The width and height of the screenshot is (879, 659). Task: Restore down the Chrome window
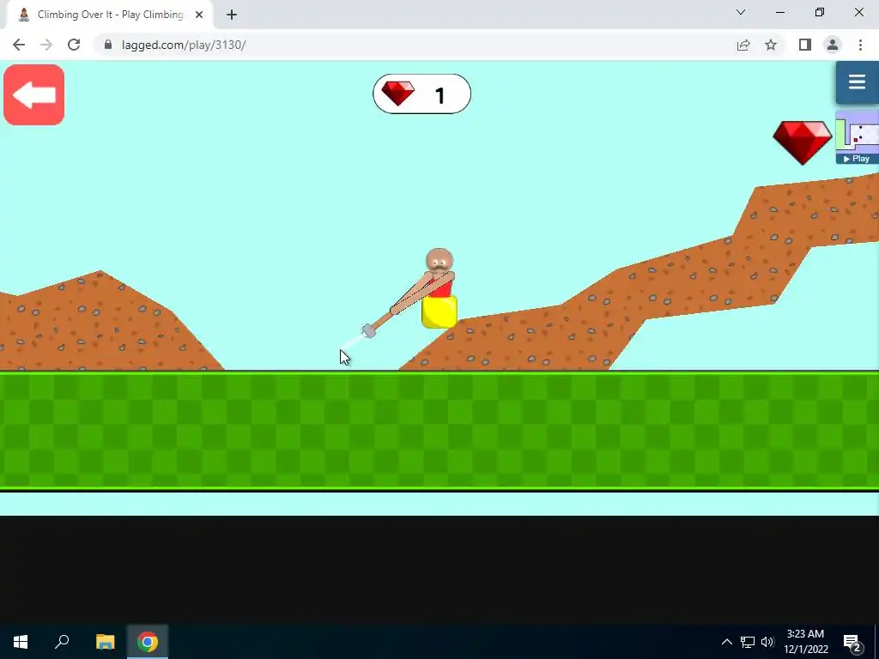point(820,12)
